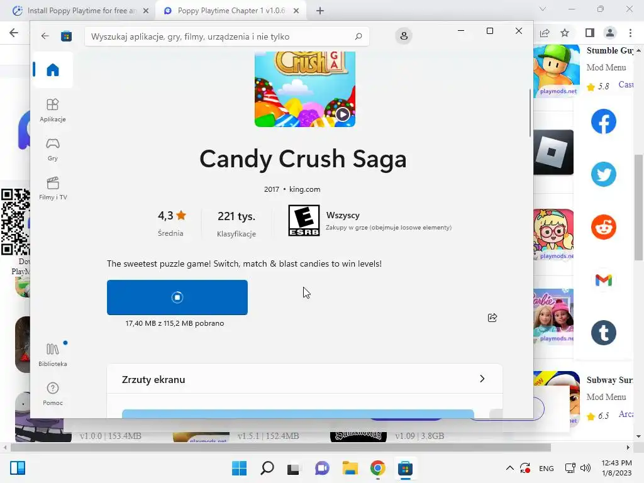Viewport: 644px width, 483px height.
Task: Share via Reddit on webpage
Action: click(x=603, y=226)
